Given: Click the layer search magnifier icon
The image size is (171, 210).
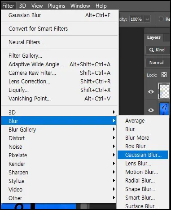Looking at the screenshot, I should click(151, 50).
